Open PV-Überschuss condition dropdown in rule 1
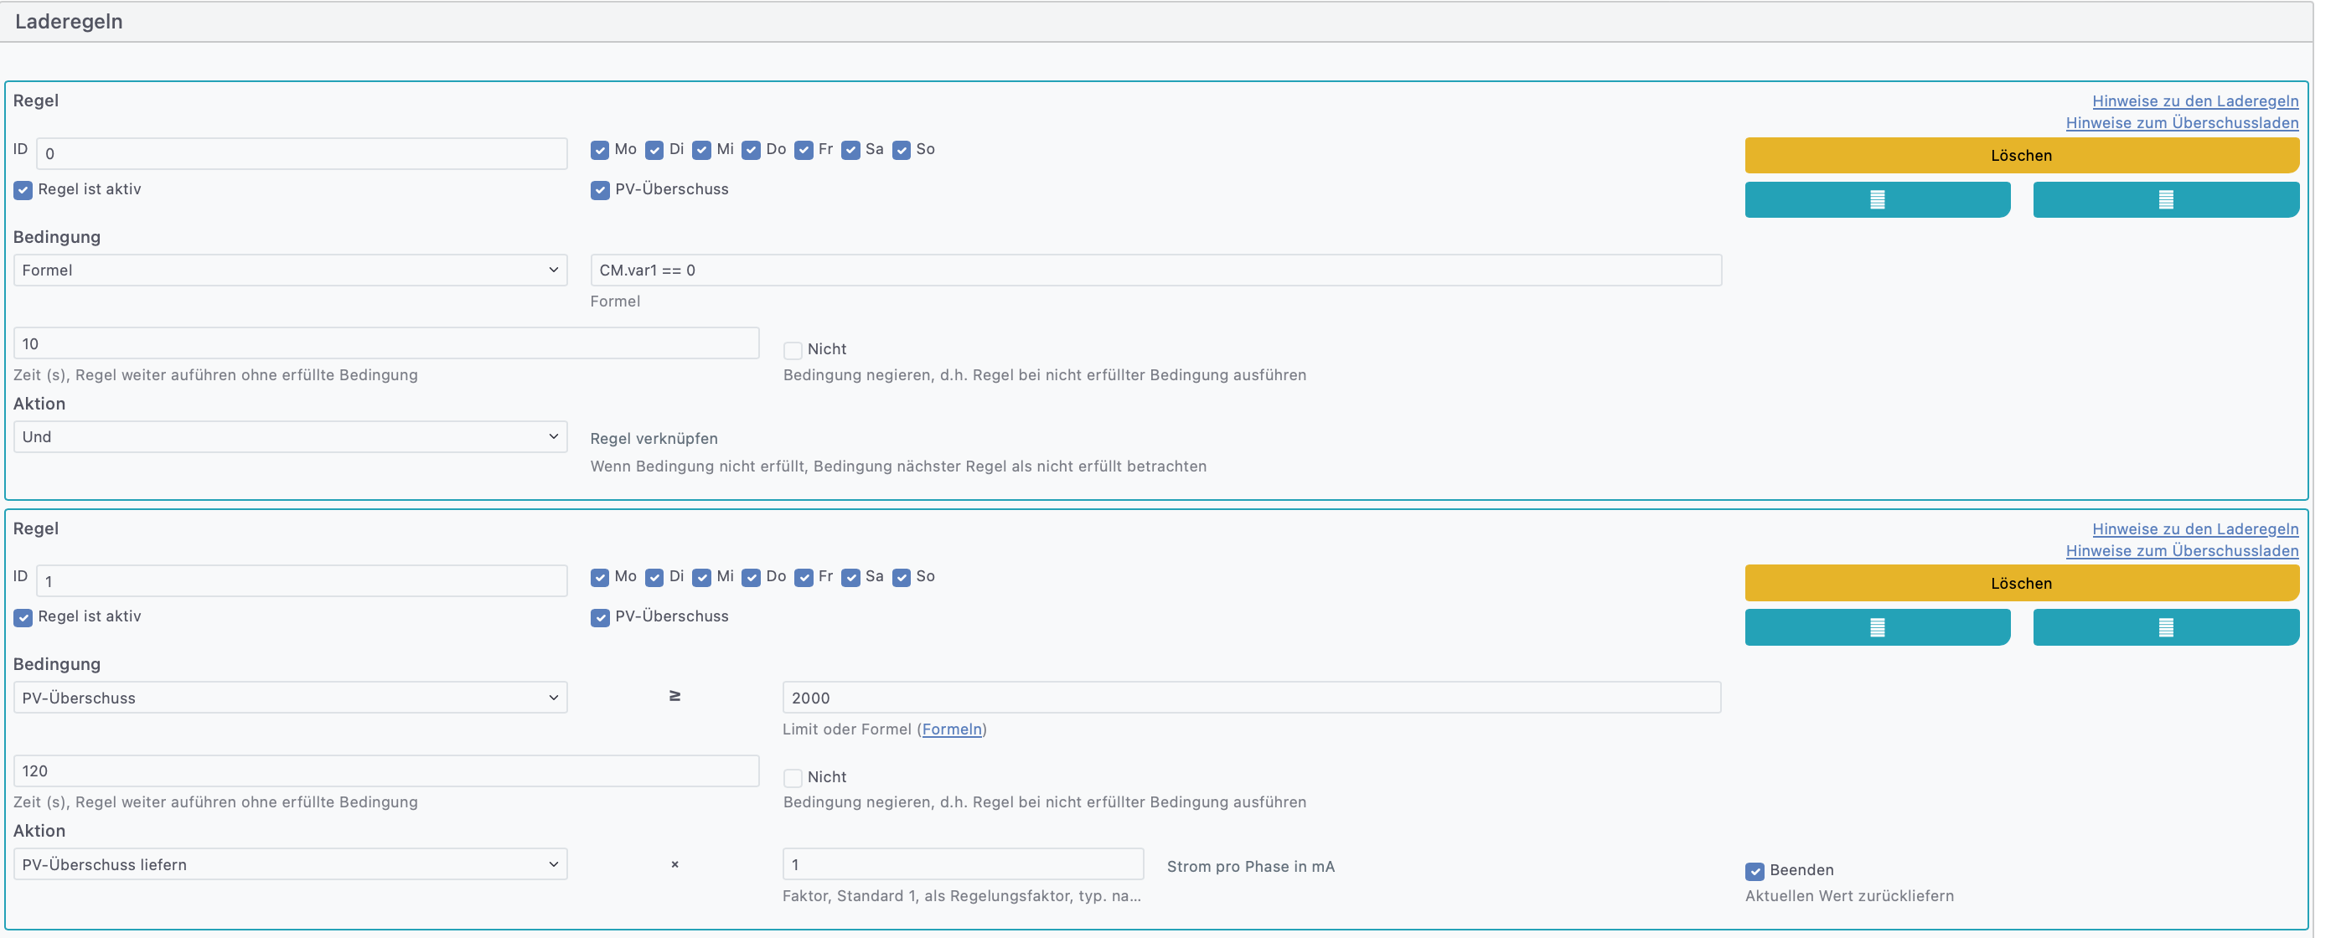This screenshot has height=938, width=2336. click(290, 698)
